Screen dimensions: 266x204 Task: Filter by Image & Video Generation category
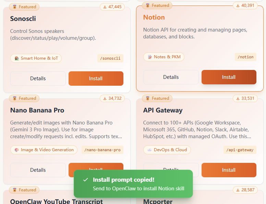click(x=44, y=150)
